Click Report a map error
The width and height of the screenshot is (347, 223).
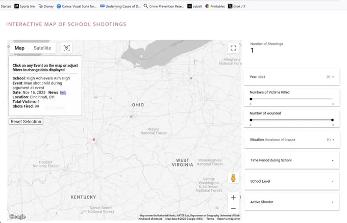click(229, 219)
